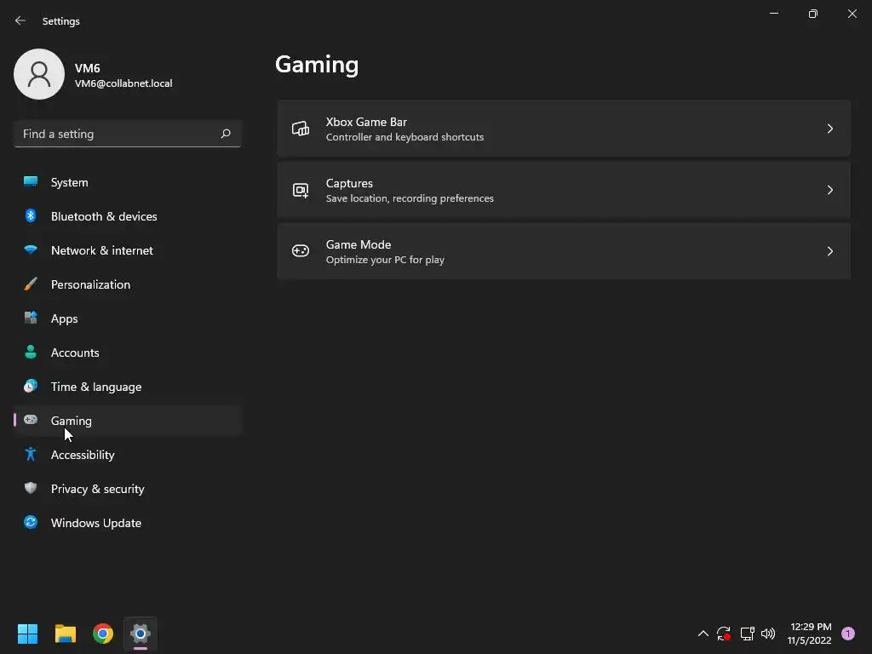Open the network tray icon
The height and width of the screenshot is (654, 872).
(747, 634)
